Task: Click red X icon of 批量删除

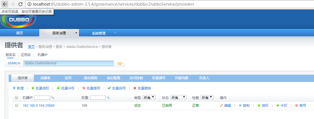Action: point(135,88)
